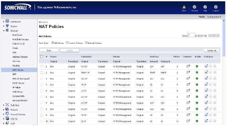The width and height of the screenshot is (227, 128).
Task: Check the box for policy row 10
Action: click(42, 121)
